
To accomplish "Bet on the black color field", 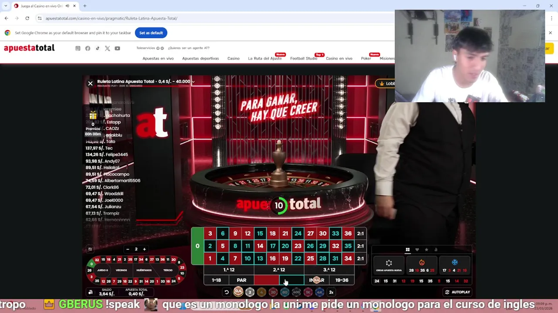I will point(292,280).
